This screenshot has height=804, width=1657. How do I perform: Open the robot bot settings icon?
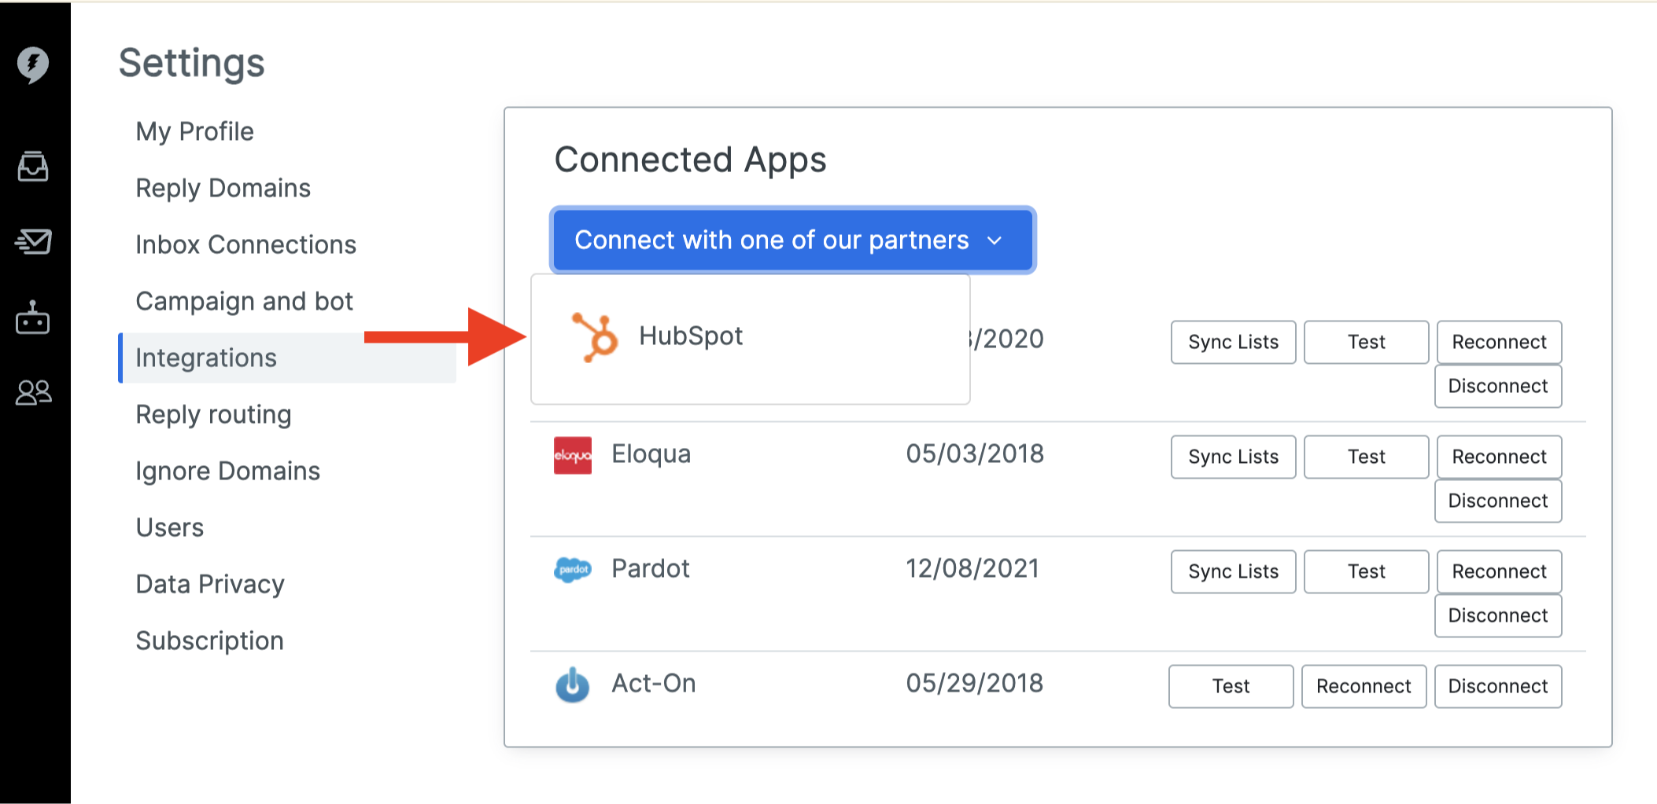coord(32,318)
